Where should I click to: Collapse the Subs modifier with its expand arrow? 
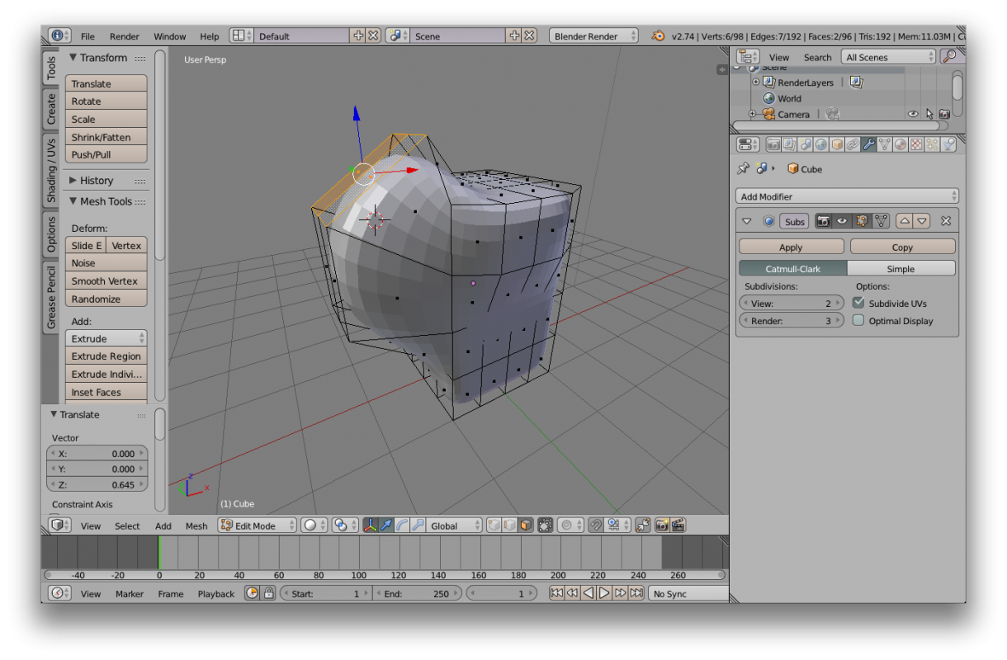pos(746,220)
